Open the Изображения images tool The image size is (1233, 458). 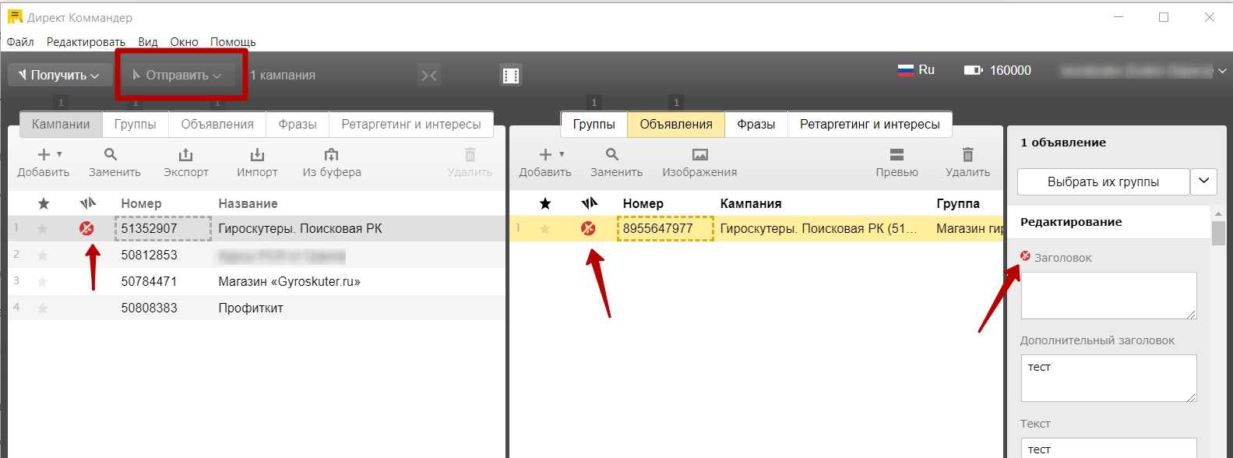(699, 155)
